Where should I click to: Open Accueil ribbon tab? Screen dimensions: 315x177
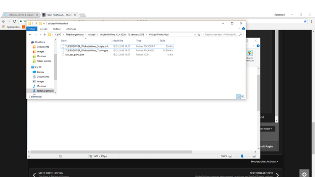tap(44, 29)
